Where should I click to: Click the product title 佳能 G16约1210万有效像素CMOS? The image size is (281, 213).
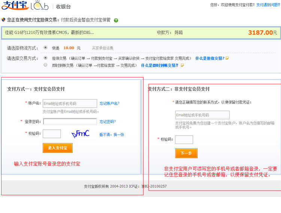click(49, 33)
